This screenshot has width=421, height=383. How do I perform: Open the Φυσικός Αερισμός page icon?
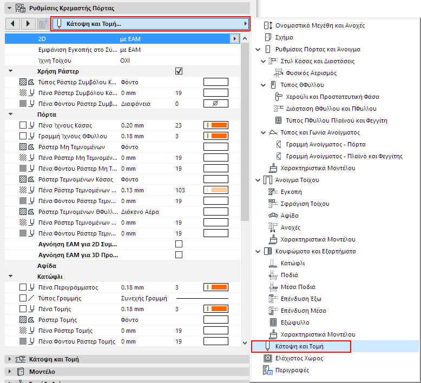pos(278,73)
